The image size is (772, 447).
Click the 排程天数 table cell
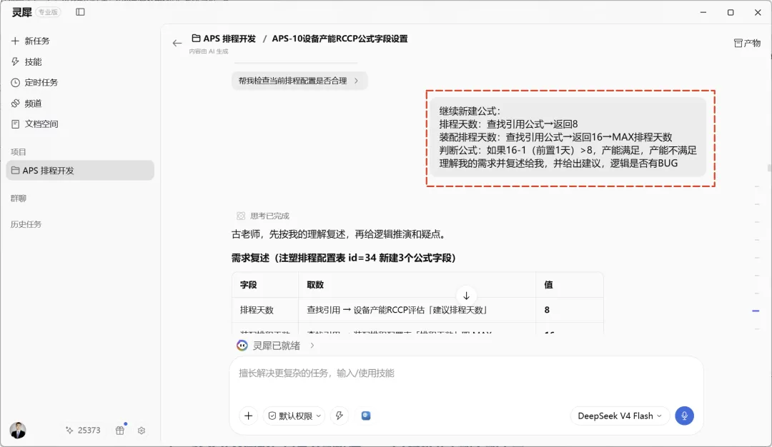click(265, 310)
